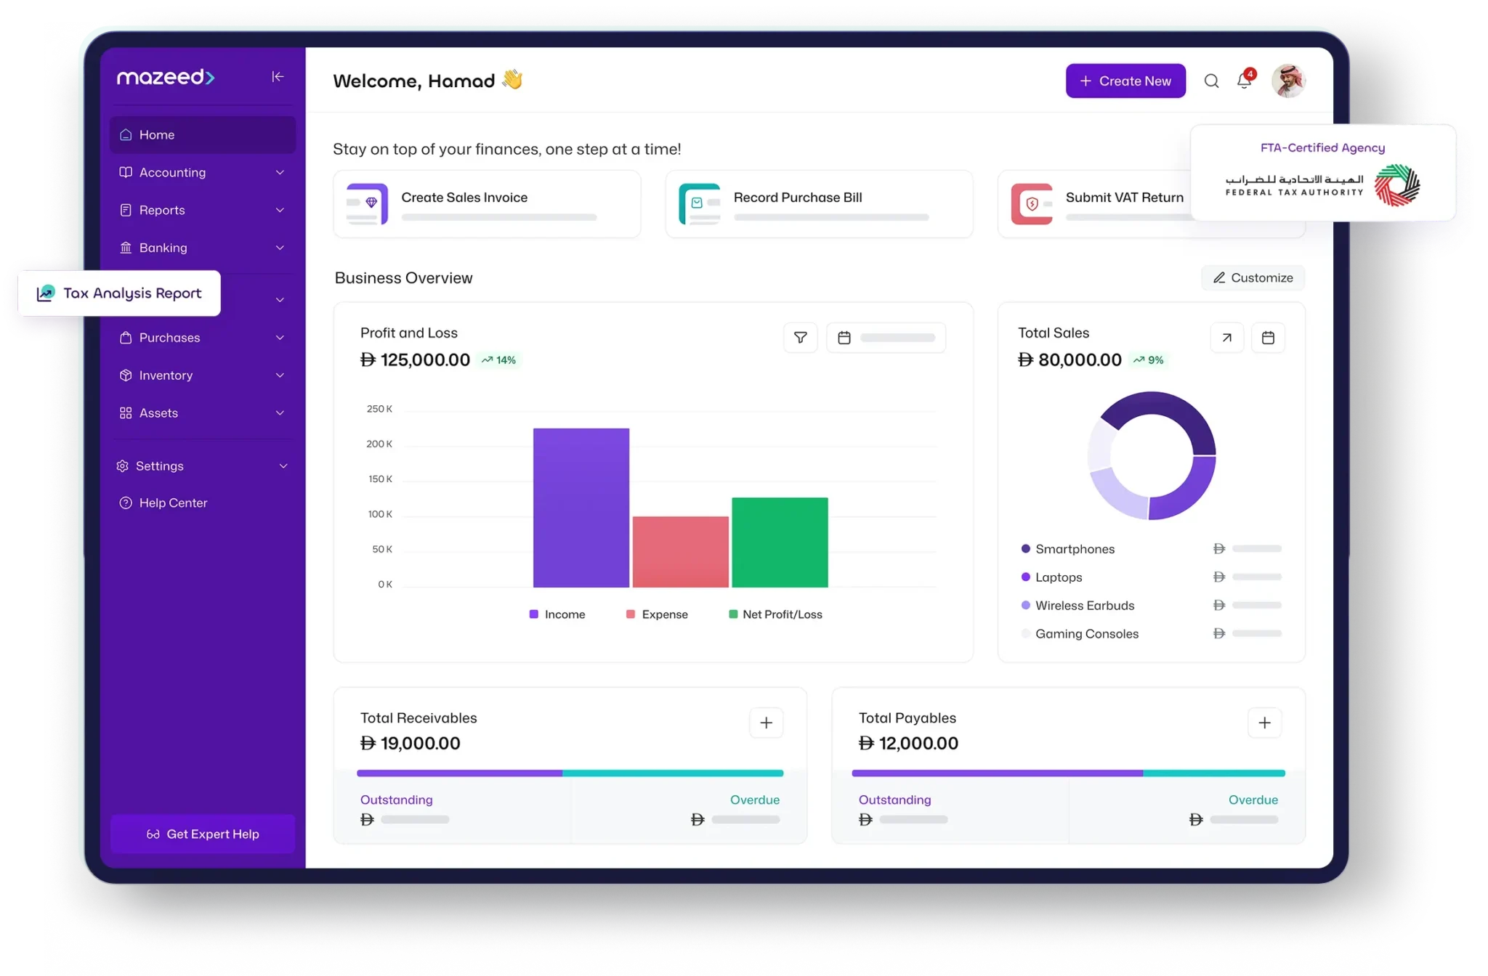Viewport: 1488px width, 976px height.
Task: Click the Profit and Loss filter icon
Action: [800, 338]
